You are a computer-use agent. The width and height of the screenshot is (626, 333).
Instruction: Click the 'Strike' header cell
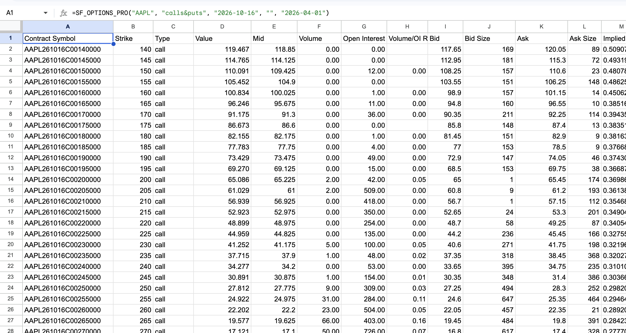(133, 39)
